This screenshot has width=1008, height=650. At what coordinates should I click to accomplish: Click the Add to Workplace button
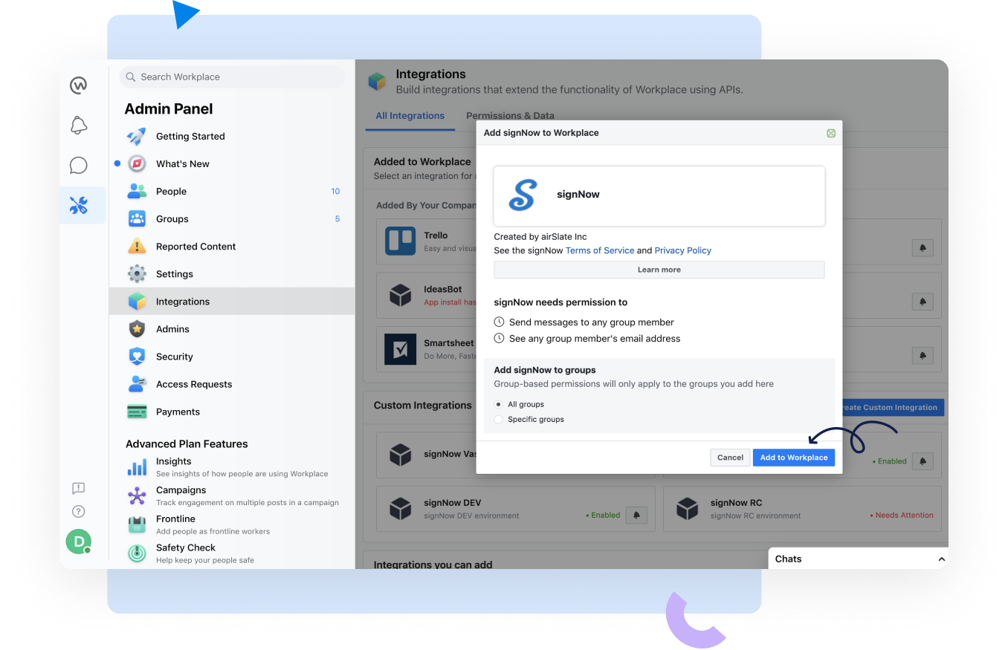[x=793, y=458]
